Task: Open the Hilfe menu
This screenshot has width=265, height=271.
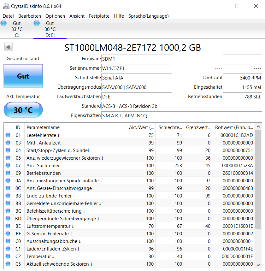Action: (119, 16)
